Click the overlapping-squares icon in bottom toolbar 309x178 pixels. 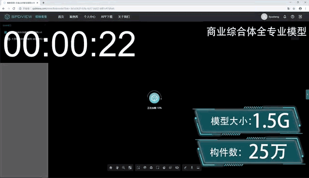(x=170, y=167)
